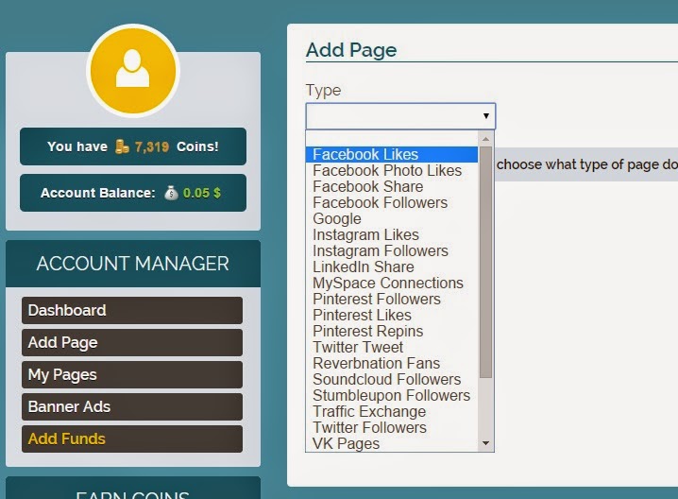678x499 pixels.
Task: Select Instagram Followers option
Action: click(391, 250)
